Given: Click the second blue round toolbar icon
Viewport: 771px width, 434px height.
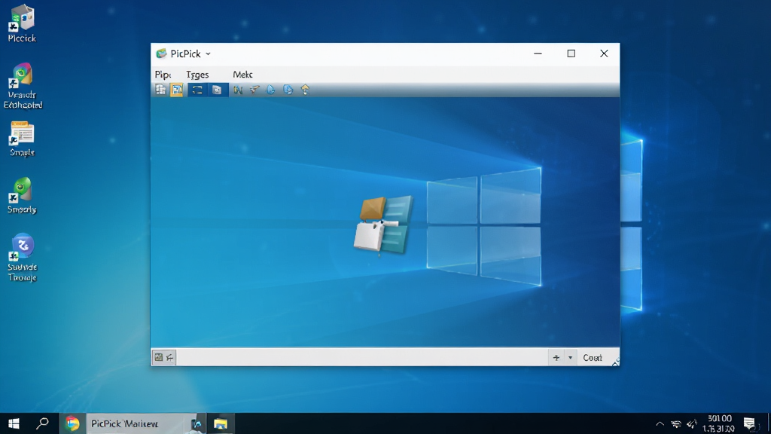Looking at the screenshot, I should 288,90.
